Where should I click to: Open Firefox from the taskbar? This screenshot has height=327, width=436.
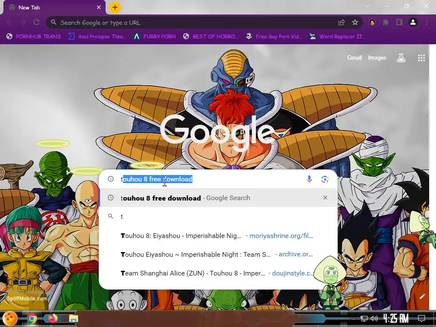pyautogui.click(x=52, y=318)
